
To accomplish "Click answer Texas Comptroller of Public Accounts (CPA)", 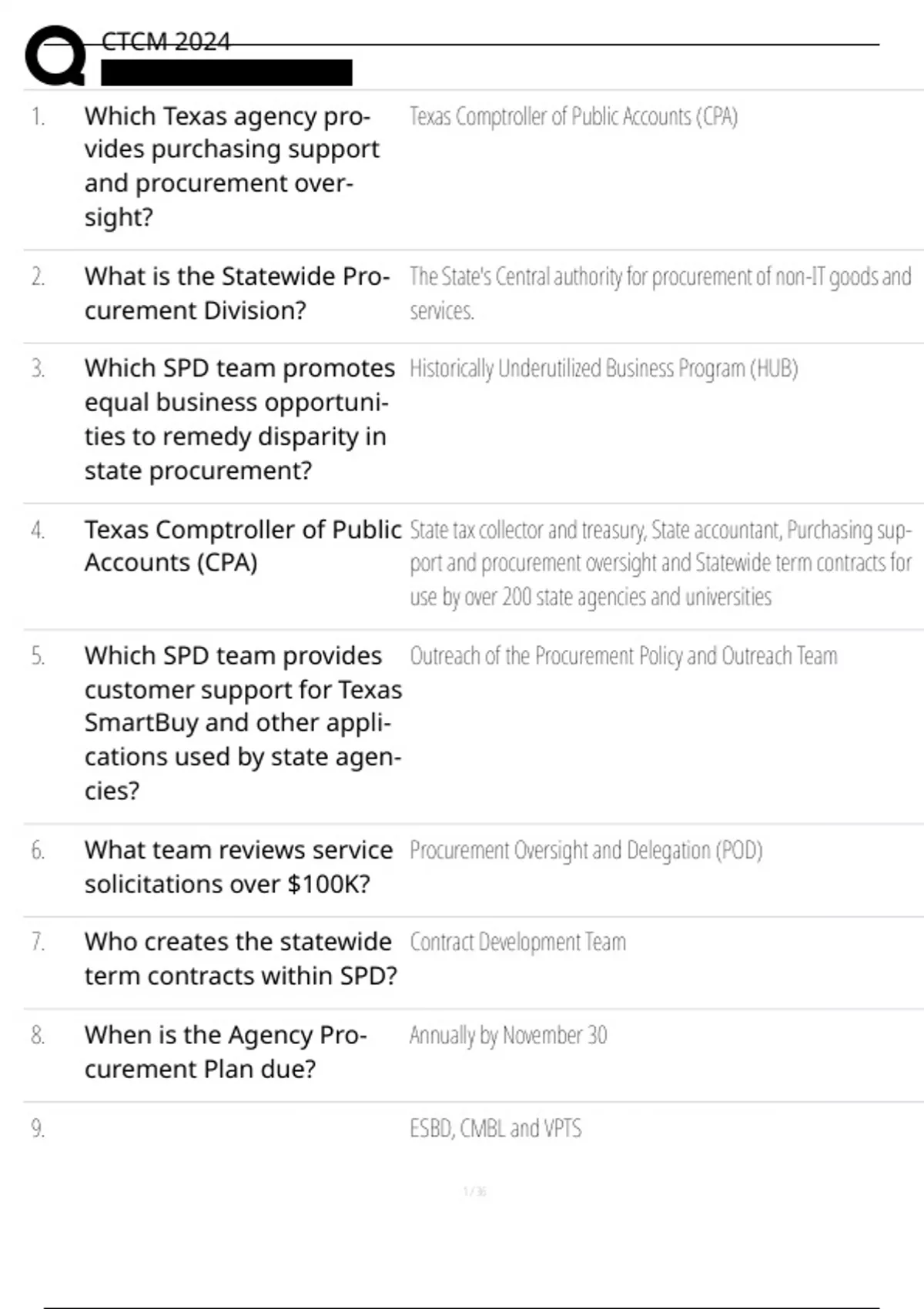I will [x=573, y=117].
